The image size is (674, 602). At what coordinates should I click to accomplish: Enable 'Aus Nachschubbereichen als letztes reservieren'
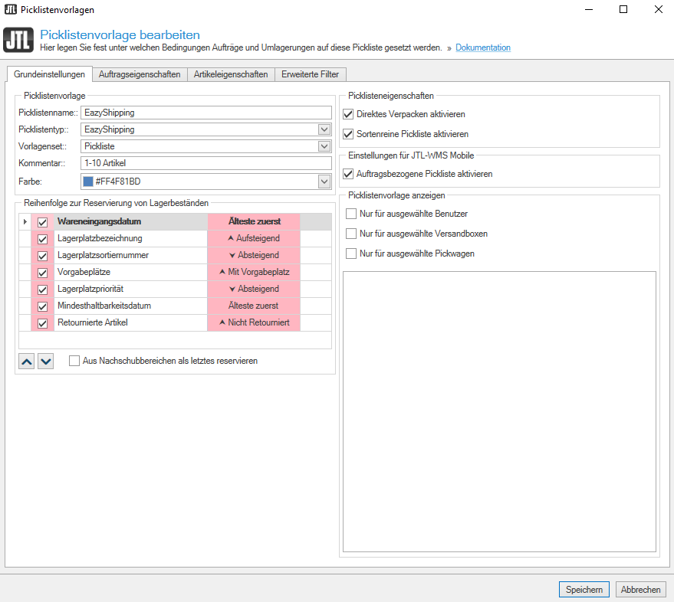(x=74, y=361)
